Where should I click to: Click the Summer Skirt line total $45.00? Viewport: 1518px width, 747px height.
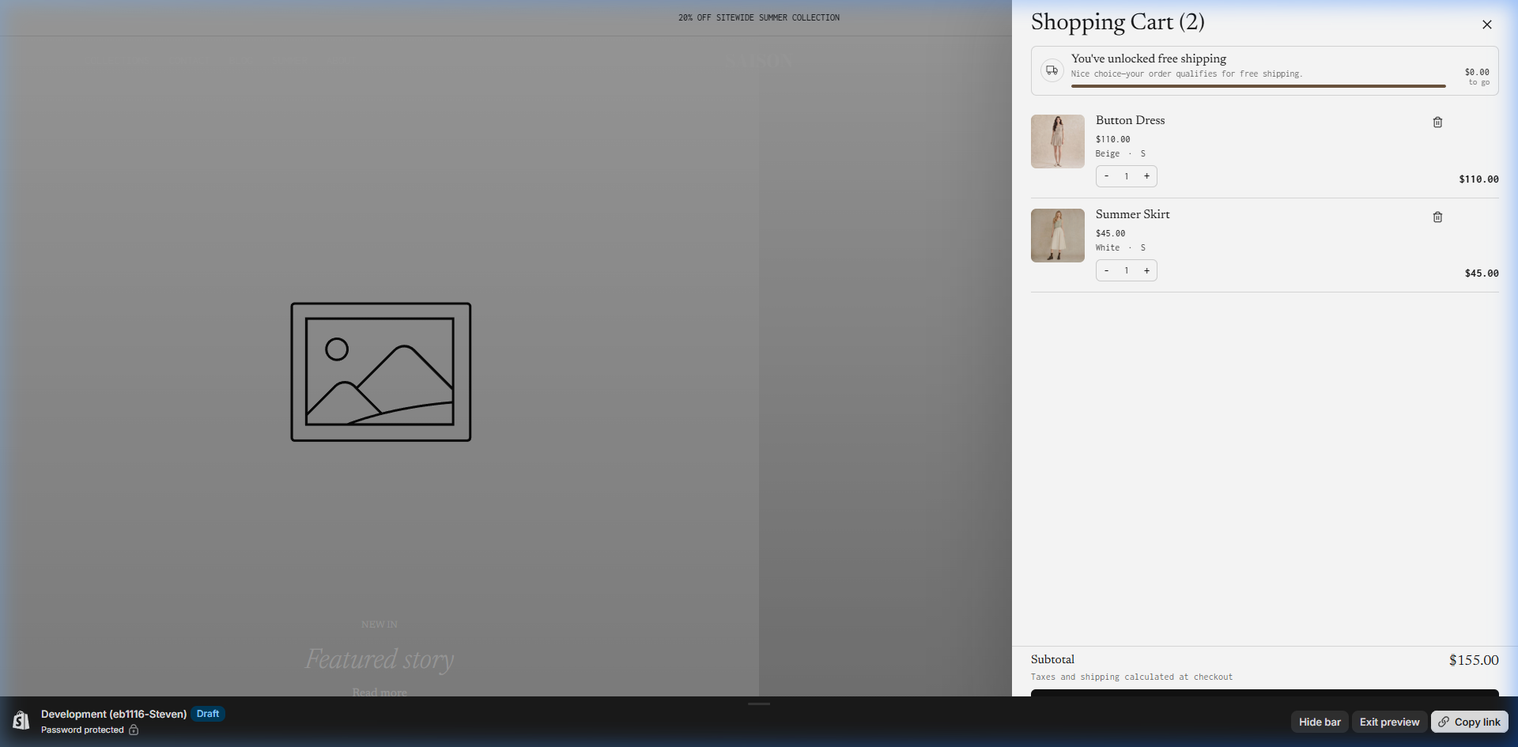click(1482, 274)
